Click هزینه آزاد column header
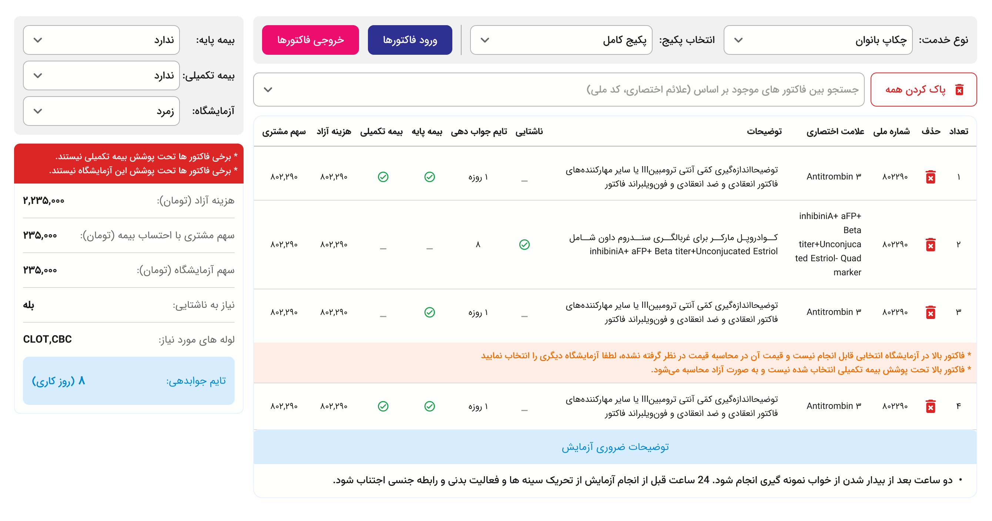Image resolution: width=992 pixels, height=521 pixels. (x=334, y=131)
